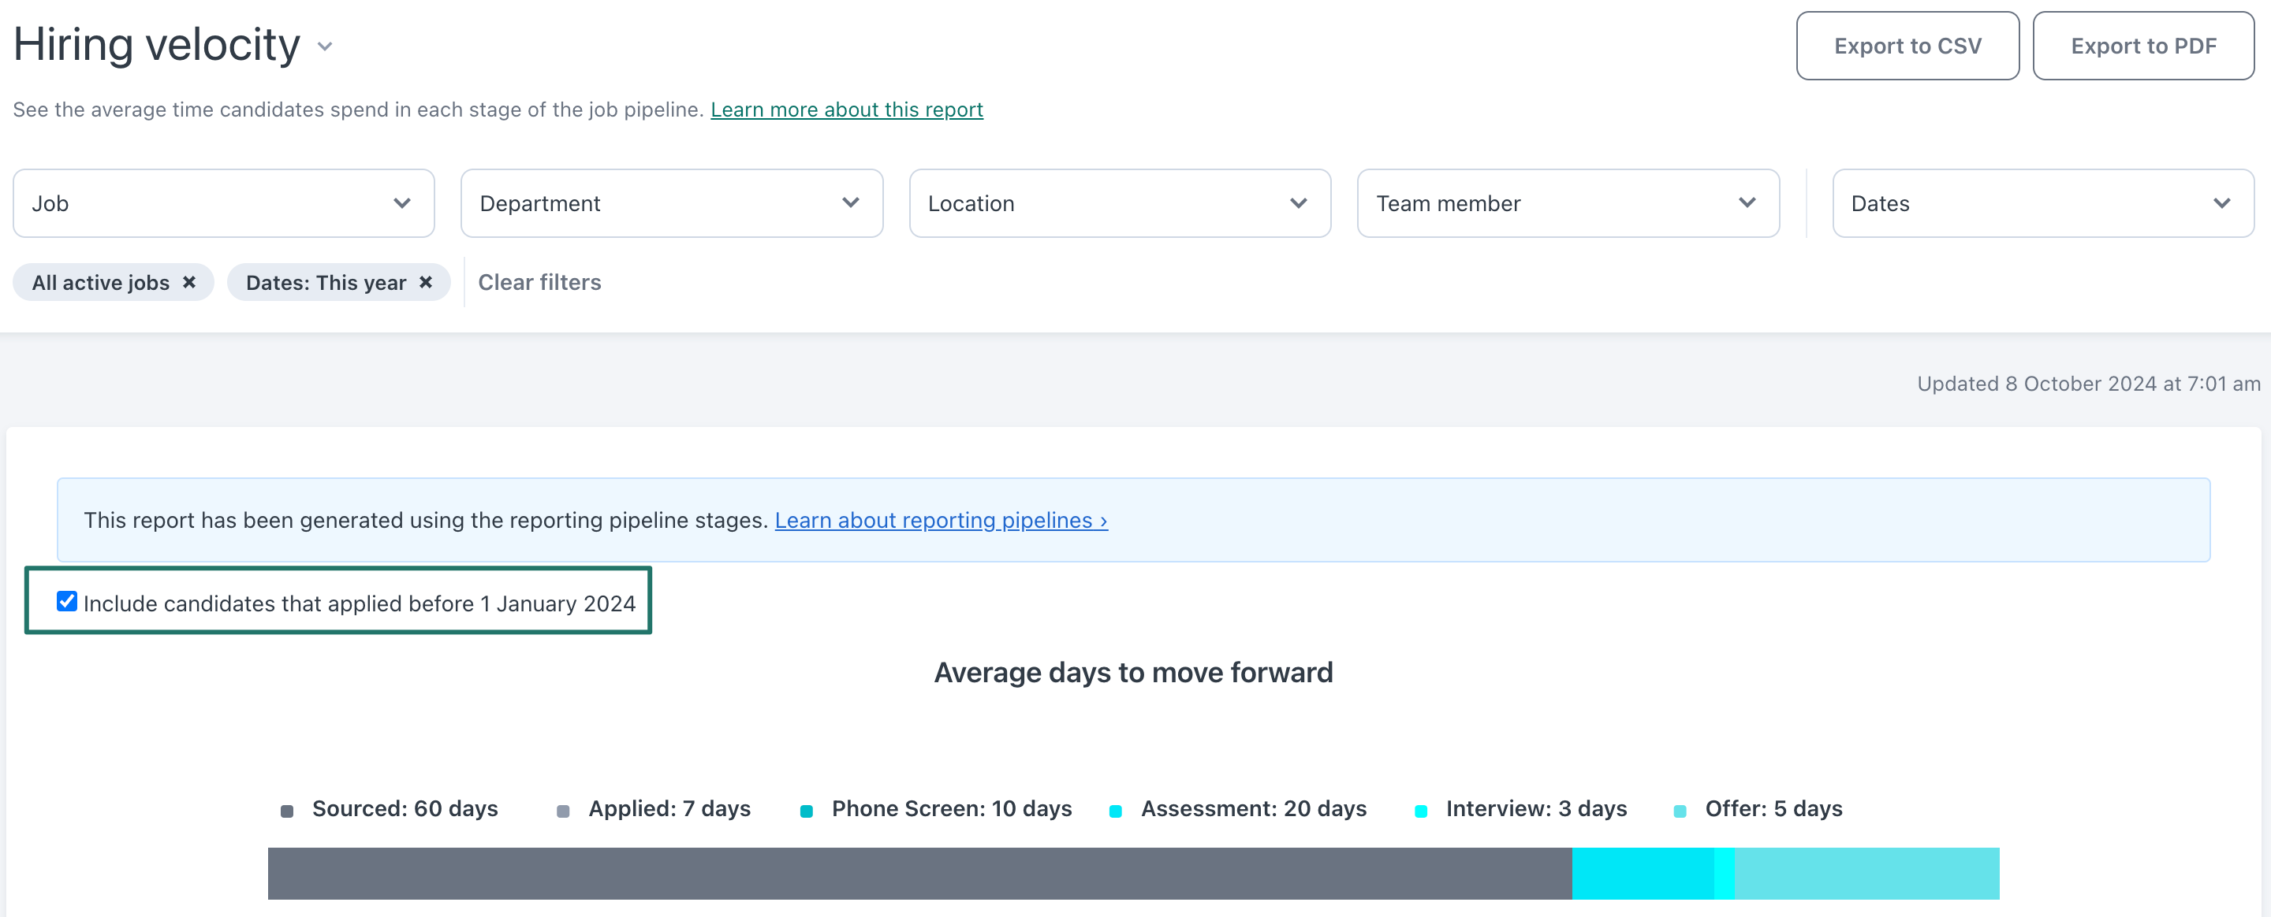Select the light cyan Offer bar segment
Image resolution: width=2271 pixels, height=917 pixels.
(x=1866, y=873)
